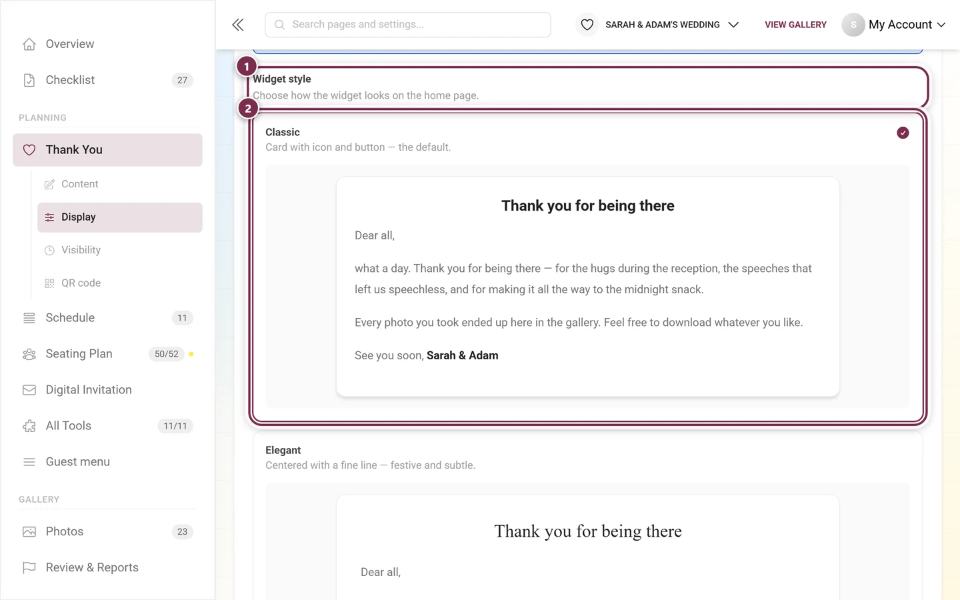Open the QR code sub-item
The width and height of the screenshot is (960, 600).
tap(120, 283)
